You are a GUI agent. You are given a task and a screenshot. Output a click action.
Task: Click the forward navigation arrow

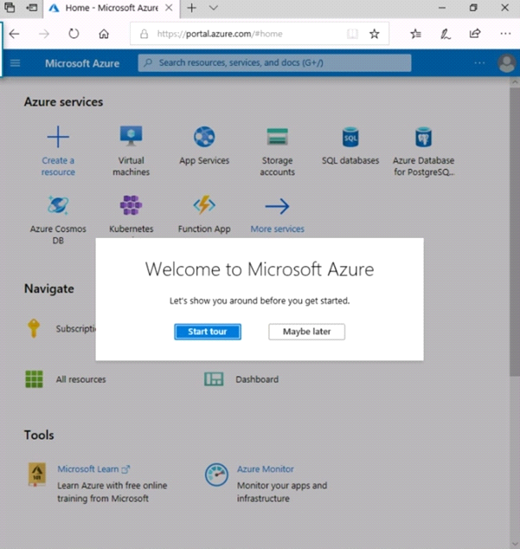[44, 34]
